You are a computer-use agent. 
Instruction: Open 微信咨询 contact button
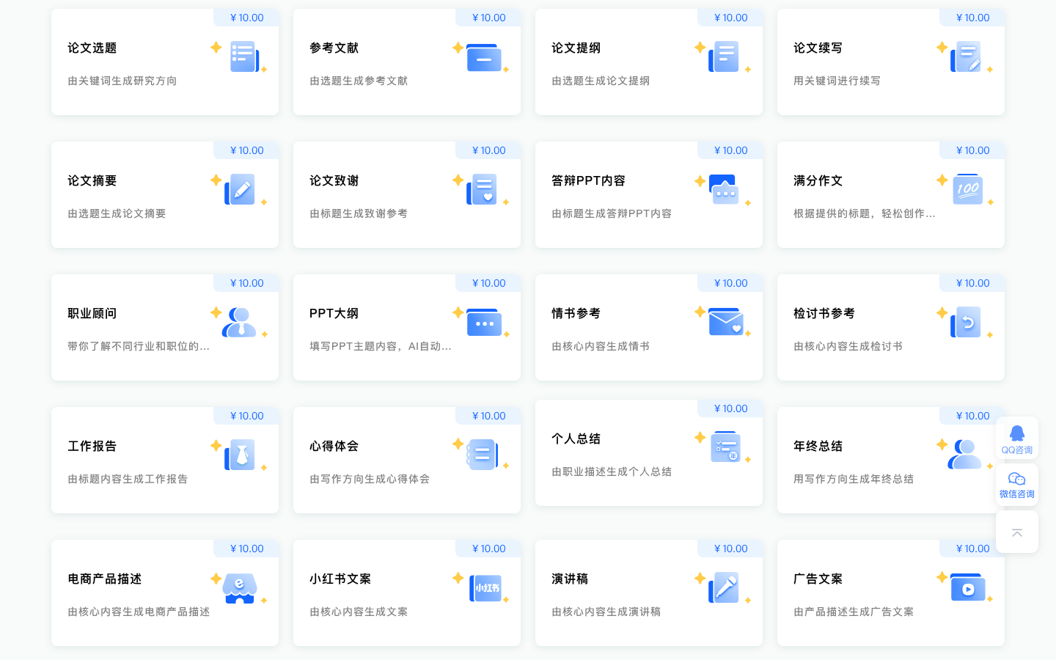point(1016,485)
